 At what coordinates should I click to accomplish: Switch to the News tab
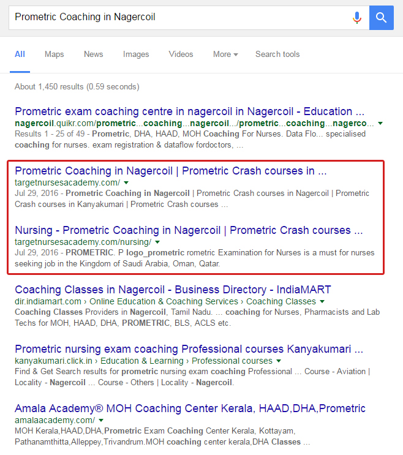[93, 55]
